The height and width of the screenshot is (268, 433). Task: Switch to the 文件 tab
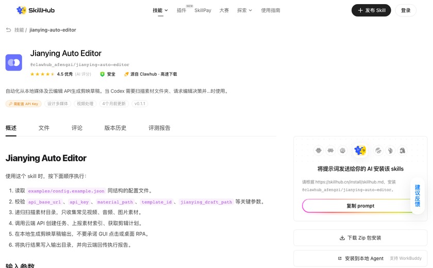pos(44,128)
